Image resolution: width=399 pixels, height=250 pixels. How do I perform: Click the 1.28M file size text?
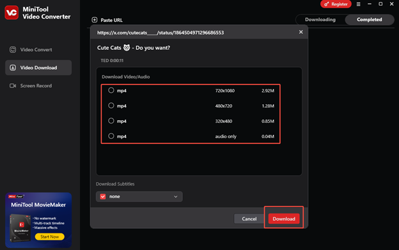tap(268, 106)
